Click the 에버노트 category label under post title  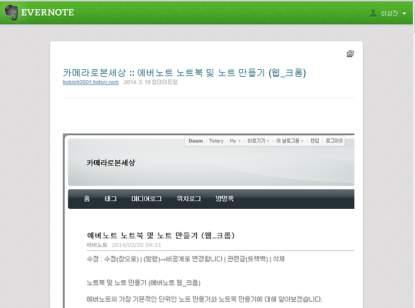point(97,245)
